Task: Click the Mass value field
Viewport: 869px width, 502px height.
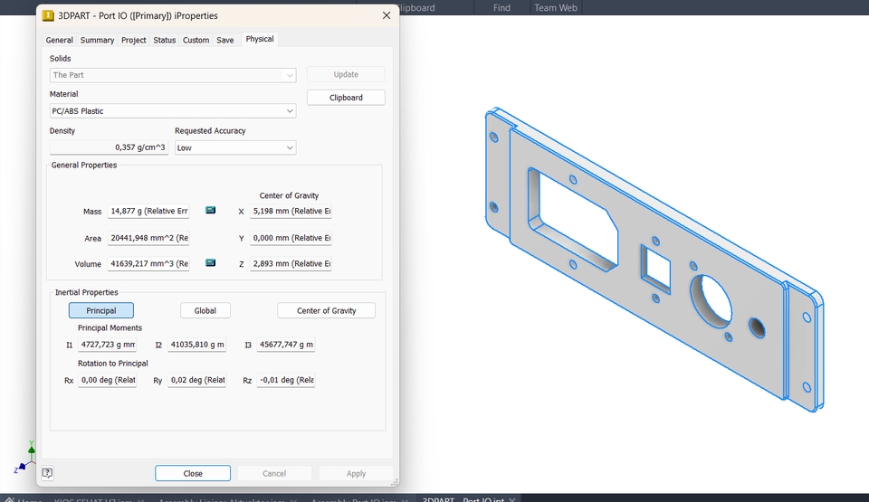Action: point(148,211)
